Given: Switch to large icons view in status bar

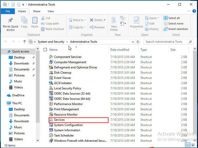Looking at the screenshot, I should (193, 145).
